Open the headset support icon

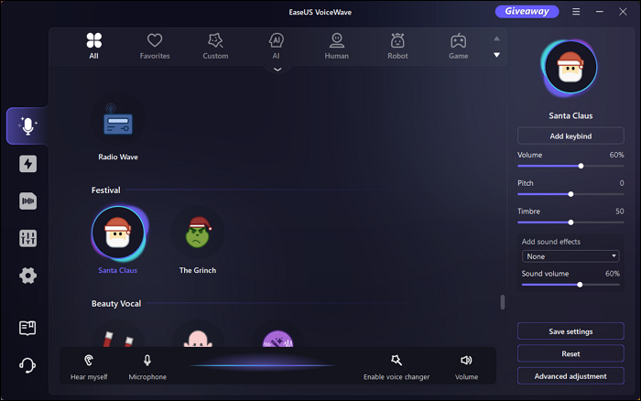coord(27,365)
